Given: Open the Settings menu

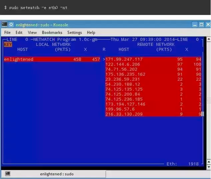Looking at the screenshot, I should pyautogui.click(x=74, y=33).
